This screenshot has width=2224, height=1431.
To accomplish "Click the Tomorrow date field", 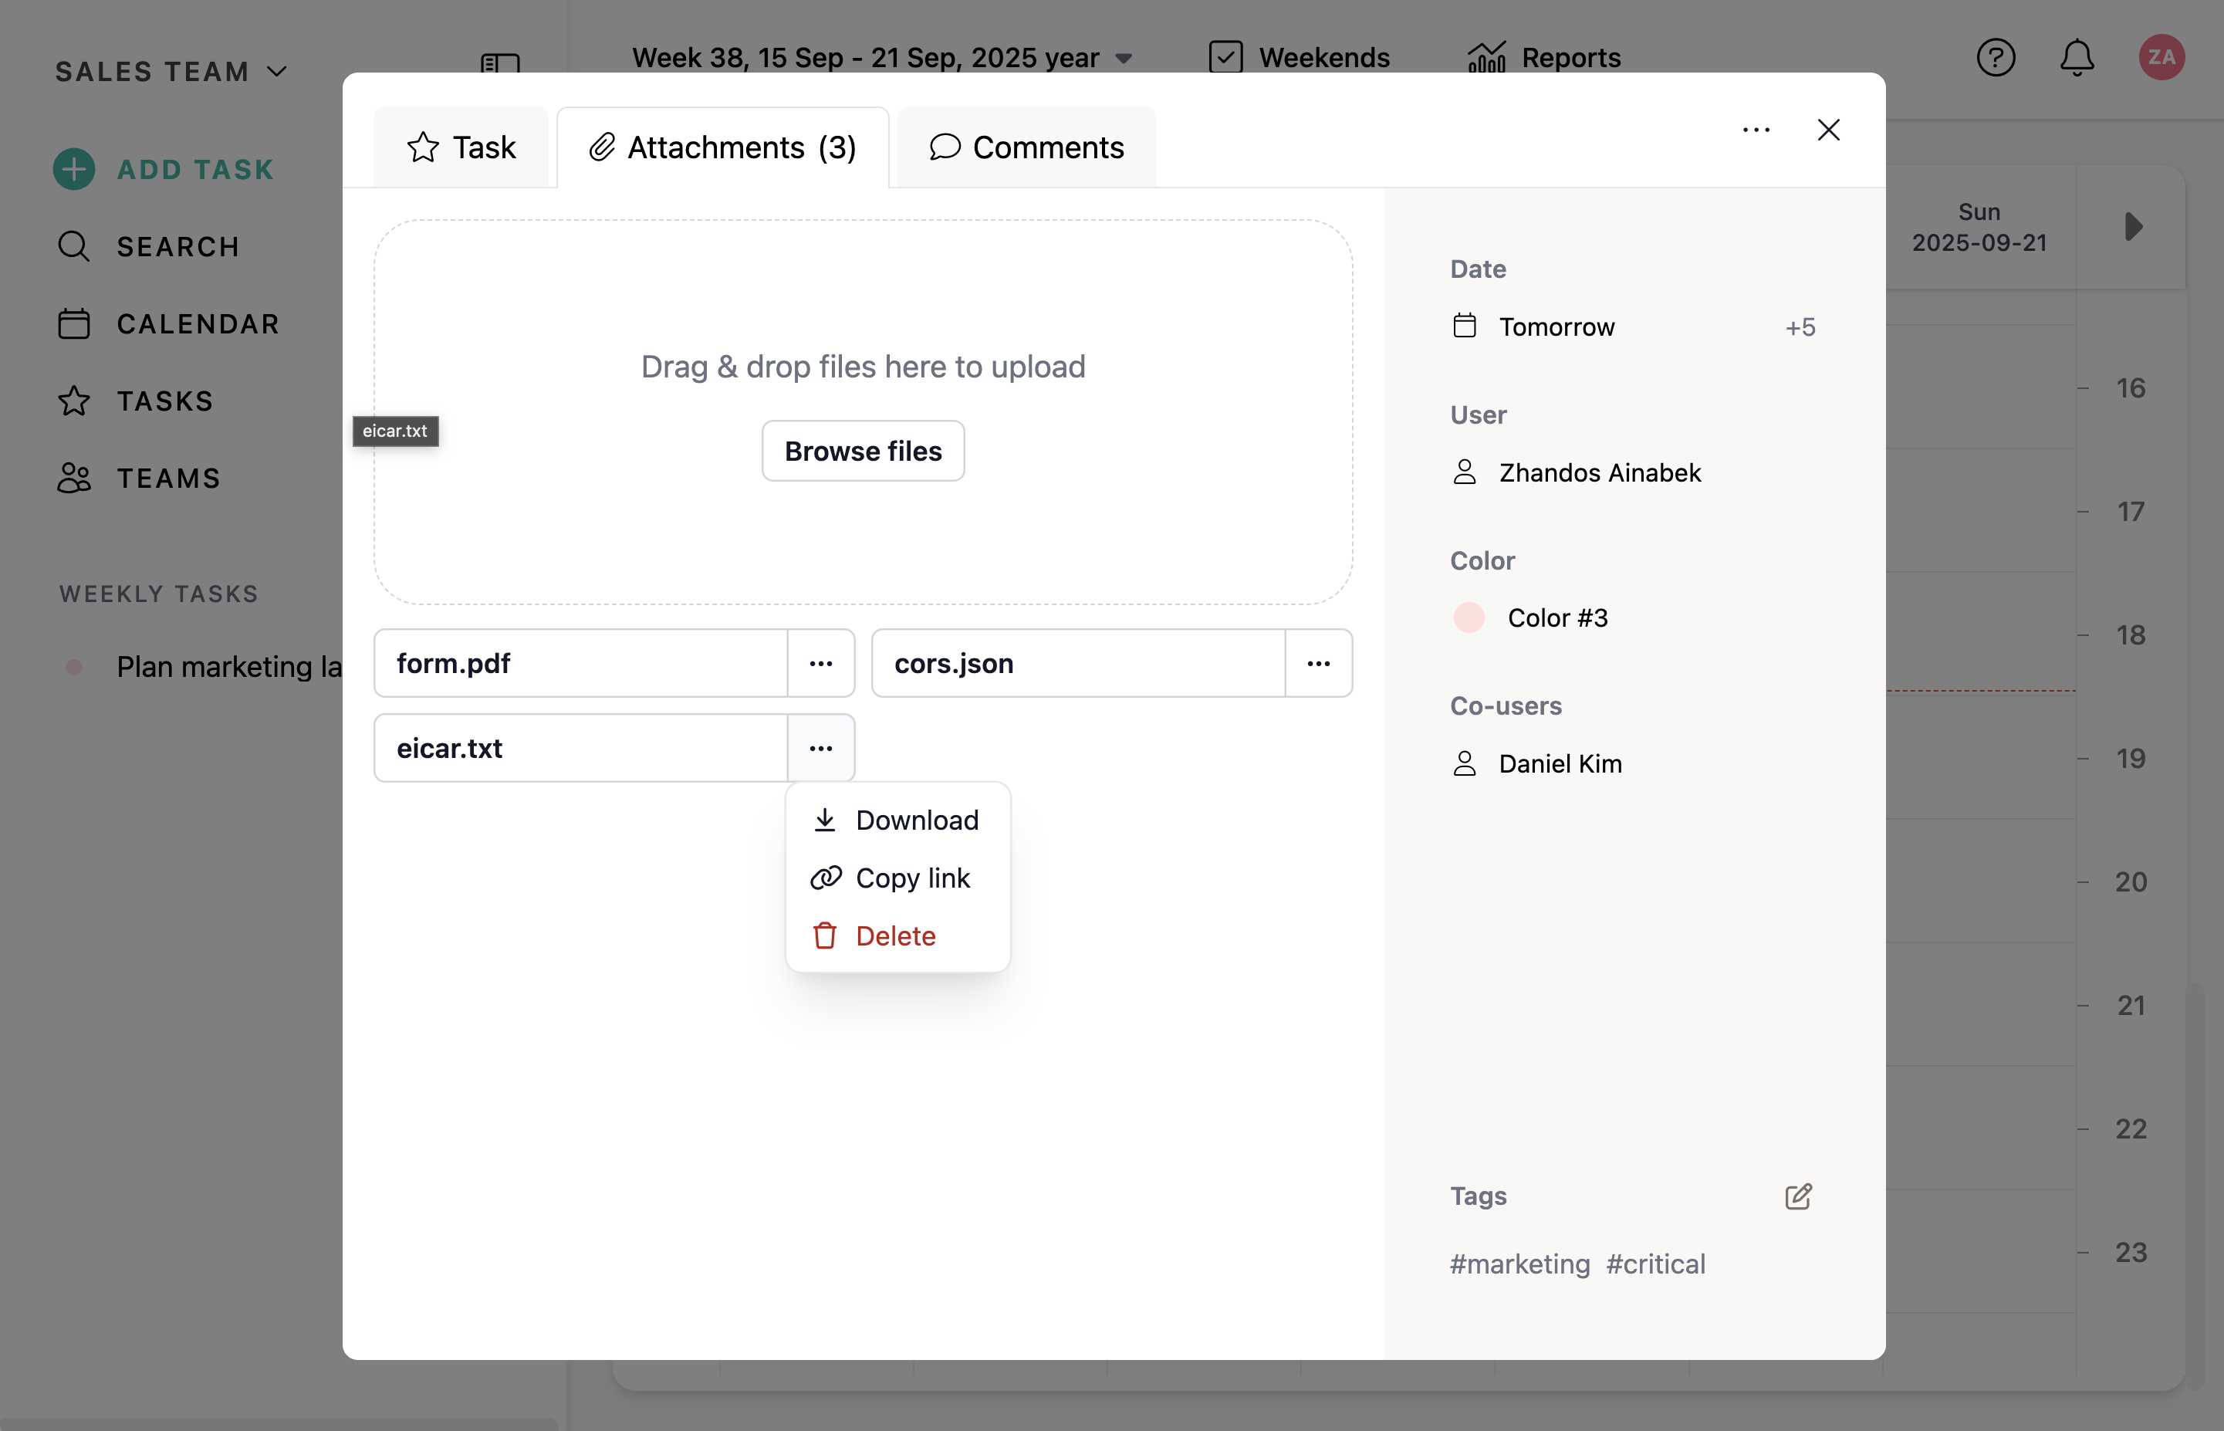I will click(x=1556, y=327).
